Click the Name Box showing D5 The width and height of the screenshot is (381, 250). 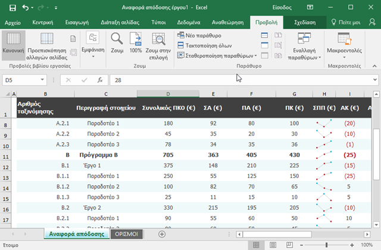(21, 80)
